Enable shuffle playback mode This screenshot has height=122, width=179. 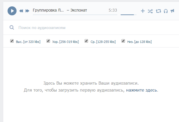click(150, 11)
